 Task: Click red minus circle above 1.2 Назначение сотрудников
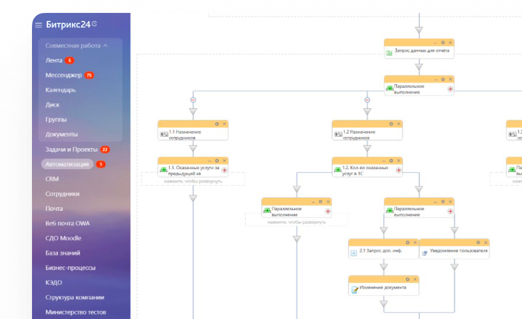pos(367,100)
